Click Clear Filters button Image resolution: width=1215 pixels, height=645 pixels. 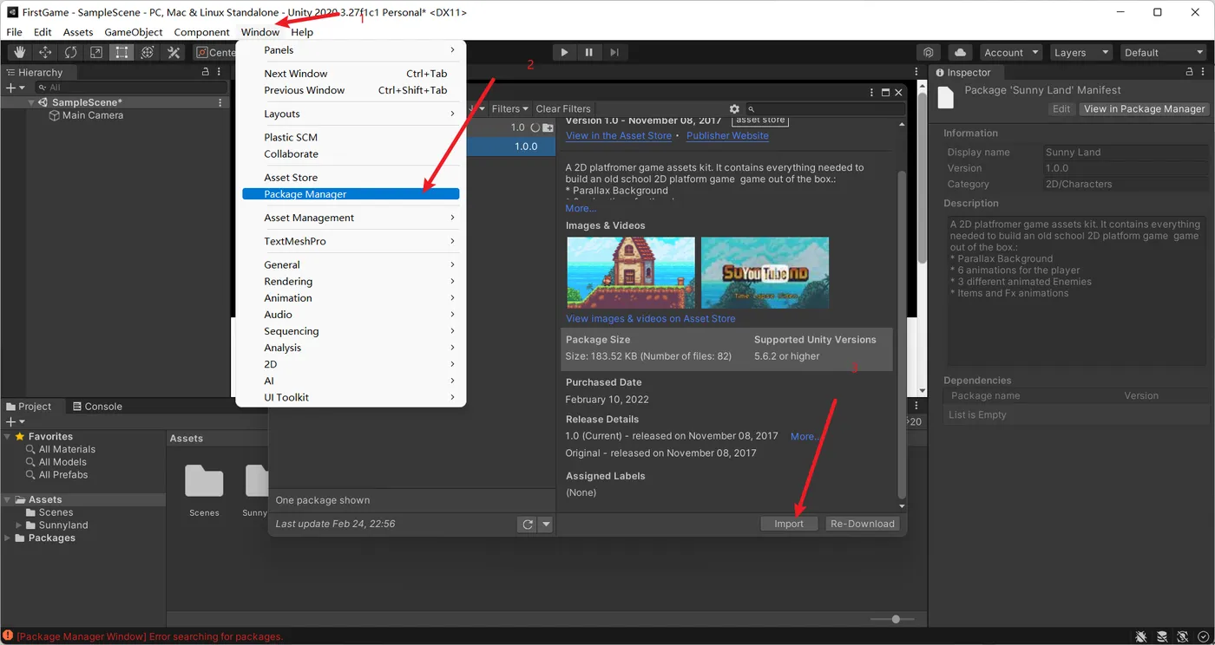coord(563,109)
